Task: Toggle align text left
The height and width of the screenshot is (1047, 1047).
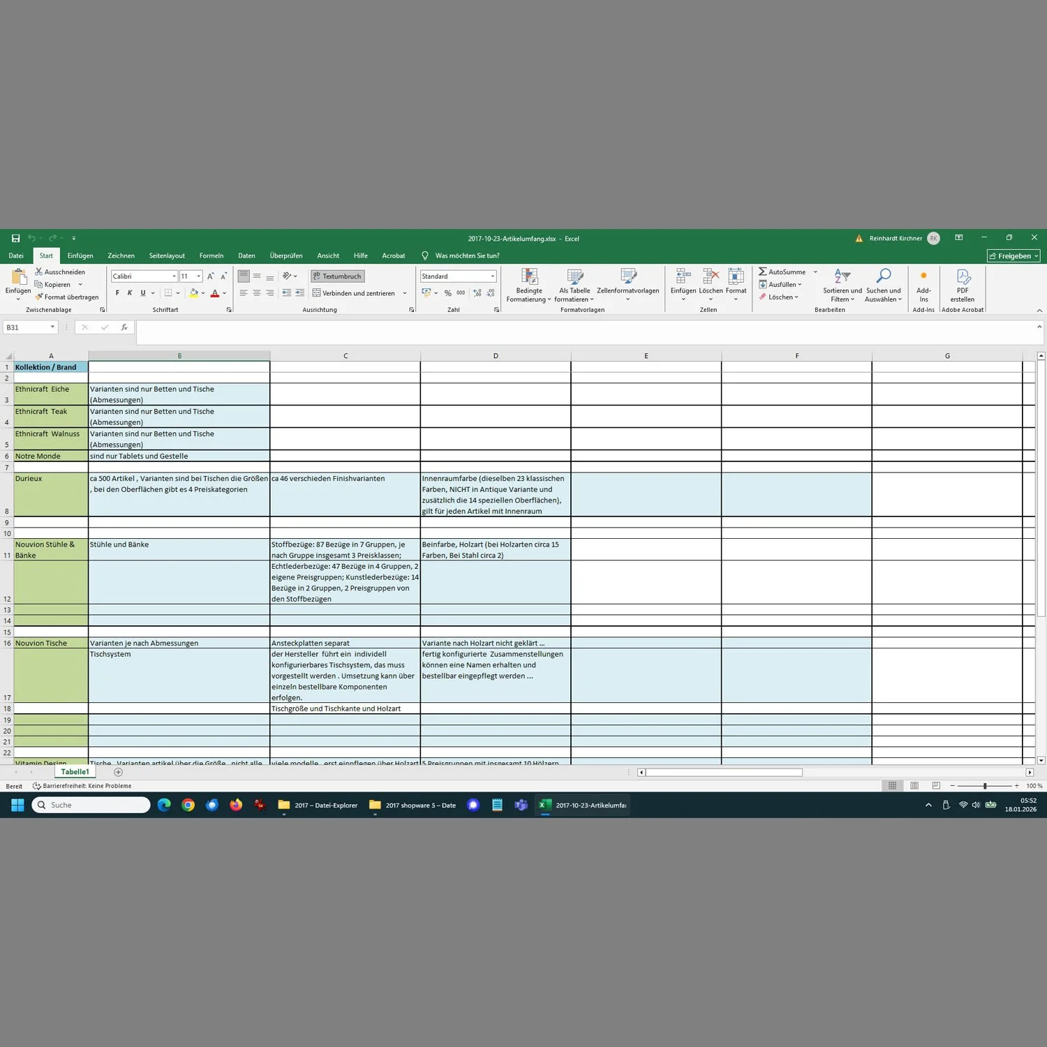Action: point(244,293)
